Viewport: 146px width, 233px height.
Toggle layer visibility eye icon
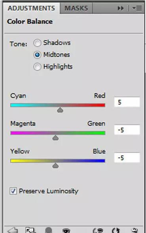66,230
